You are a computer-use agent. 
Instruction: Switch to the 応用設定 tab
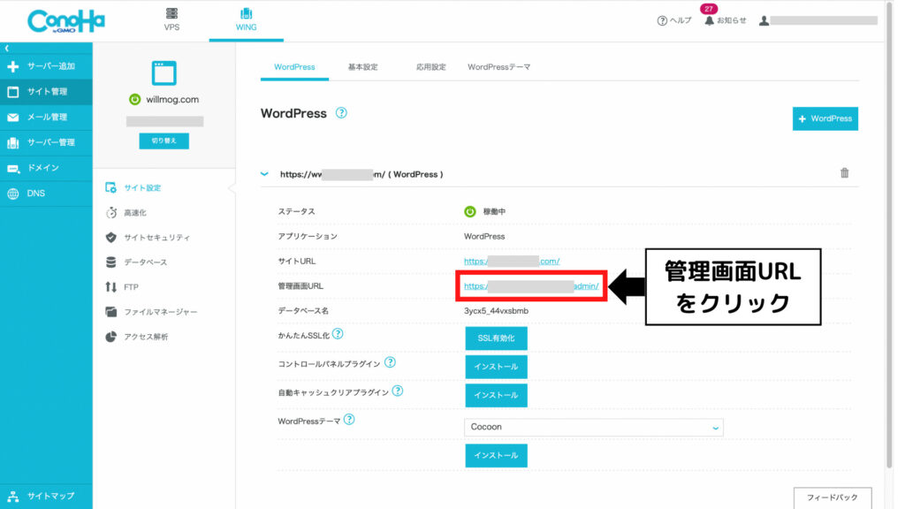[431, 67]
